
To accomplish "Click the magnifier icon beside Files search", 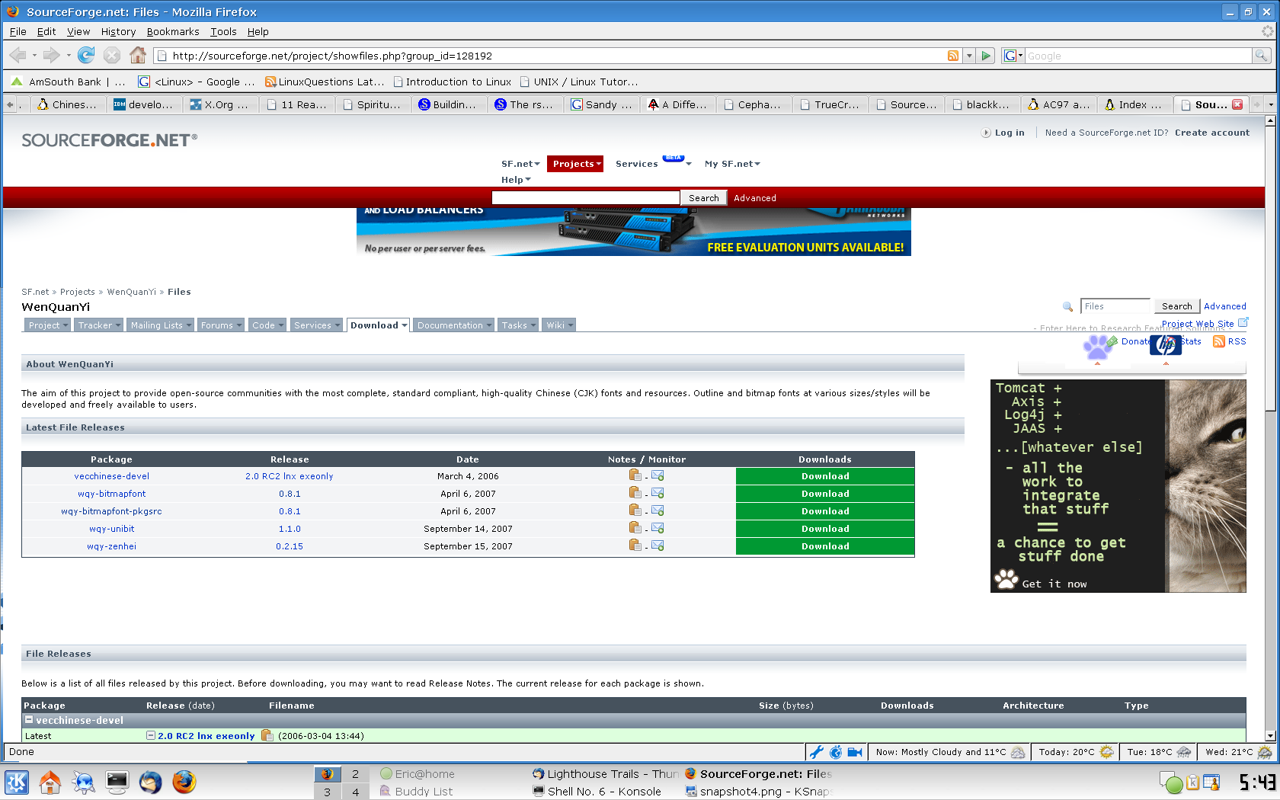I will [x=1067, y=306].
